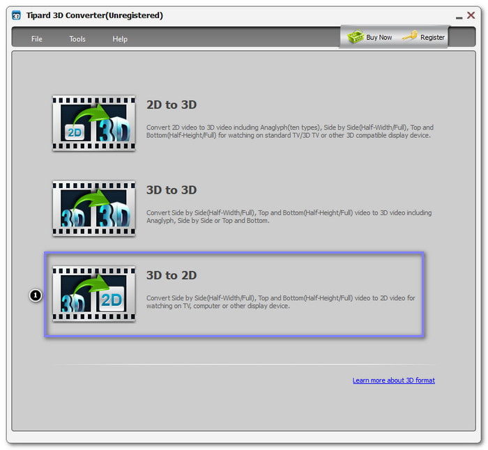Minimize the Tipard 3D Converter window
488x450 pixels.
pyautogui.click(x=459, y=17)
